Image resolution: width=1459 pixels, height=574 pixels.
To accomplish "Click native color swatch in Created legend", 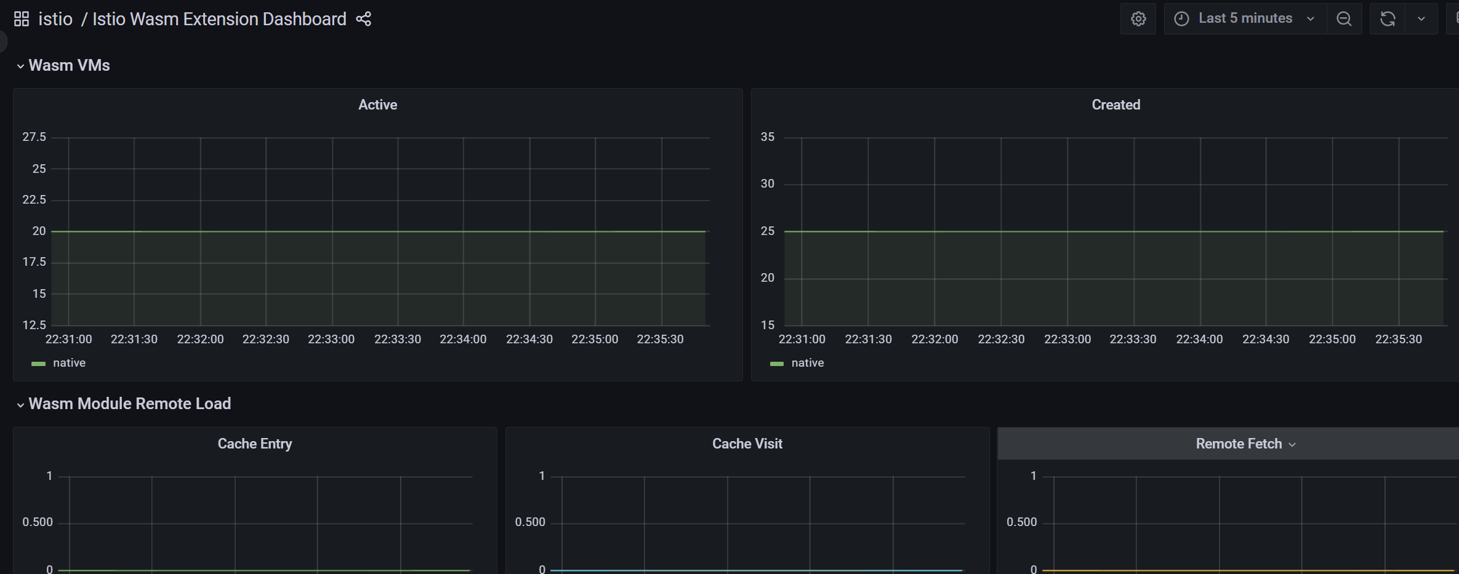I will (777, 364).
